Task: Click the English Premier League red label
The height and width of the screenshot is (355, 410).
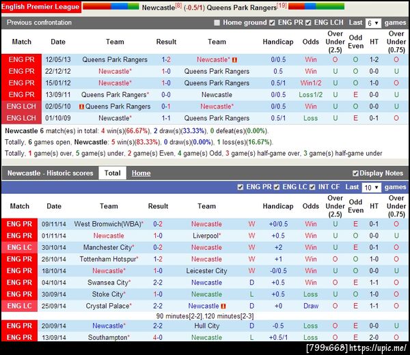Action: pos(40,7)
